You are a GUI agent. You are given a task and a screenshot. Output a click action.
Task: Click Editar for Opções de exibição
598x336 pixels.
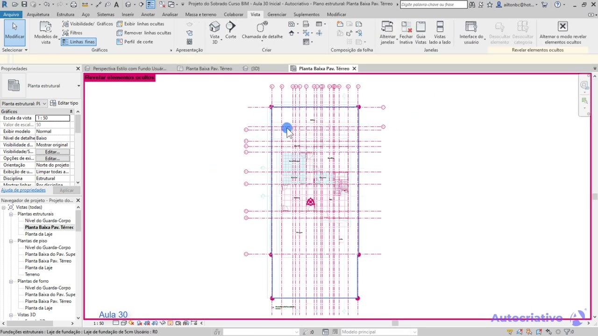pos(52,158)
